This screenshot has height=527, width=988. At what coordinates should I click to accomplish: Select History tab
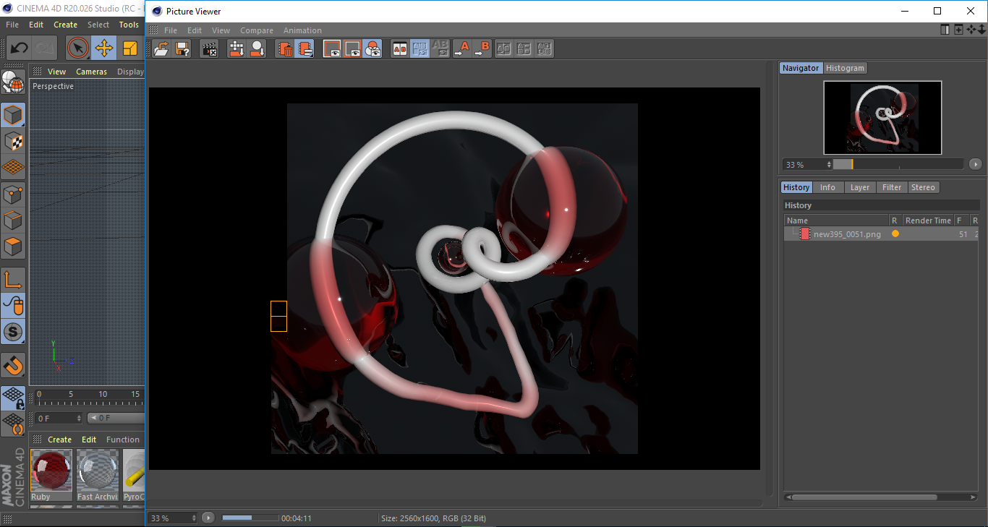796,187
